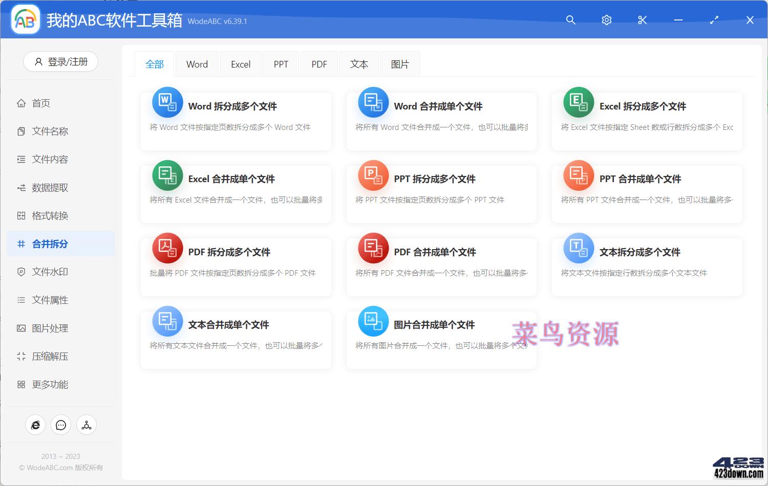
Task: Open the PDF 合并成单个文件 tool
Action: pyautogui.click(x=441, y=267)
